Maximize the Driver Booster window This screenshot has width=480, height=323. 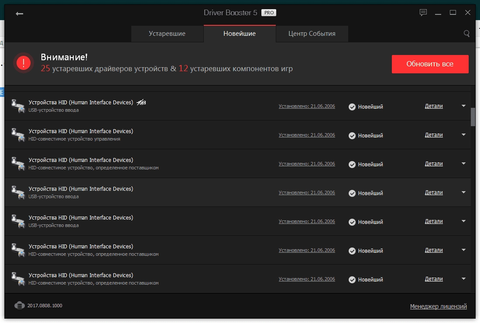(453, 13)
